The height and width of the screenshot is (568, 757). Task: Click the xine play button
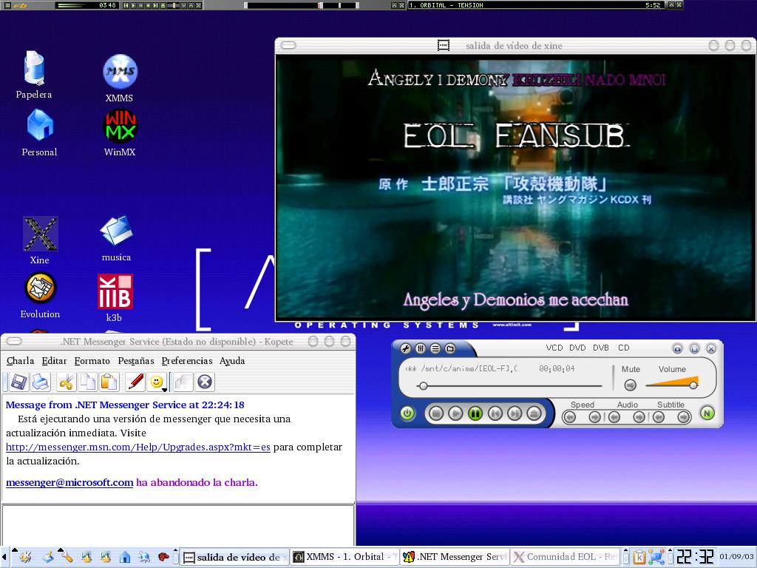(455, 413)
